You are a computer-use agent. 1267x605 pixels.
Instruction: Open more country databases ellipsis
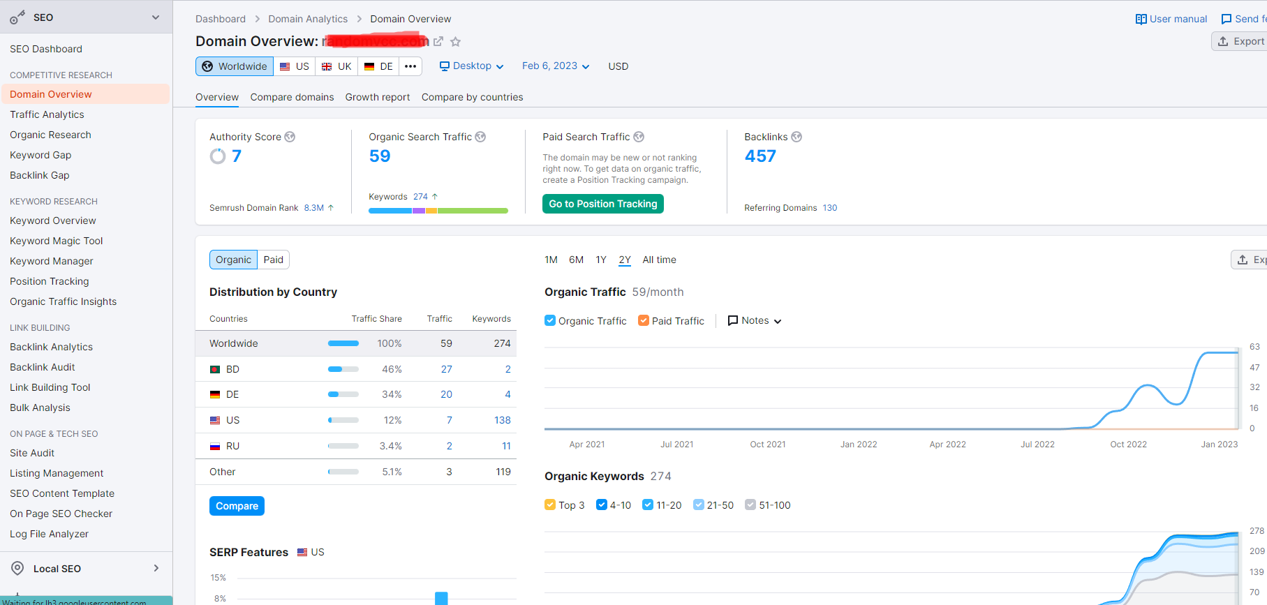410,66
